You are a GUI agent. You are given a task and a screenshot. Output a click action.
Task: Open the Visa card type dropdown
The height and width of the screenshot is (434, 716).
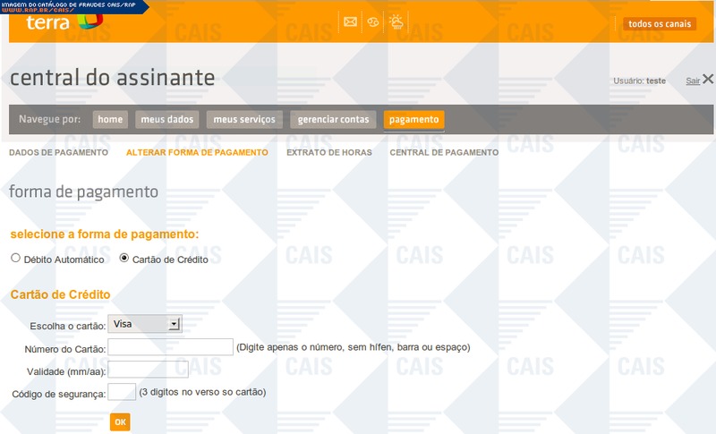pyautogui.click(x=145, y=324)
